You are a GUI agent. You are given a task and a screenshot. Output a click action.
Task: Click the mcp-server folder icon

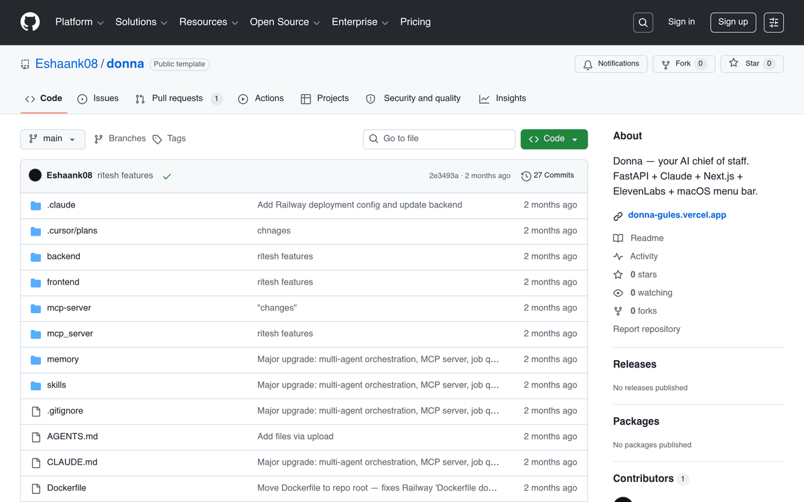click(x=36, y=309)
